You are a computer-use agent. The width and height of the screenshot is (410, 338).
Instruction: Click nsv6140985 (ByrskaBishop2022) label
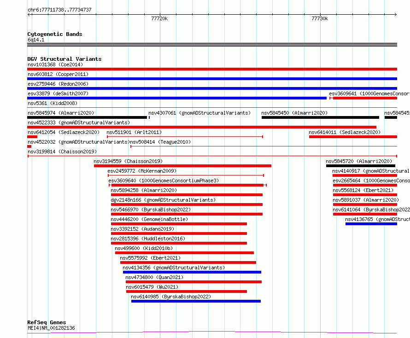(x=171, y=297)
